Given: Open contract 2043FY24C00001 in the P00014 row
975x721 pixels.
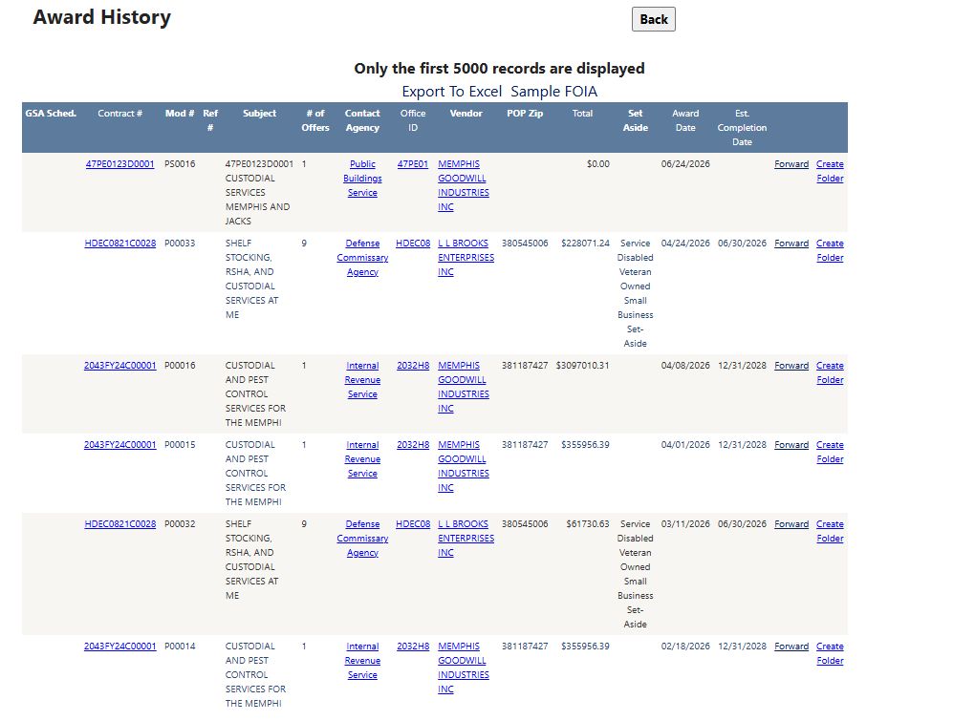Looking at the screenshot, I should 120,647.
